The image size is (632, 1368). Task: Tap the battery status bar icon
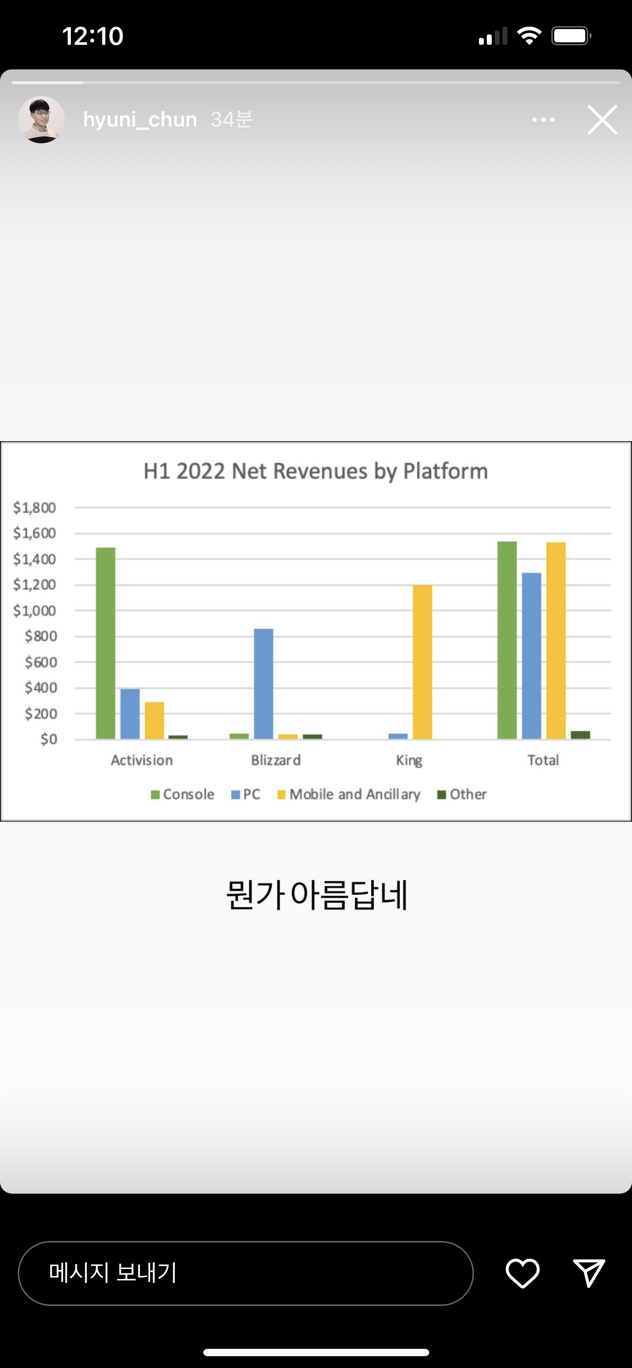571,35
